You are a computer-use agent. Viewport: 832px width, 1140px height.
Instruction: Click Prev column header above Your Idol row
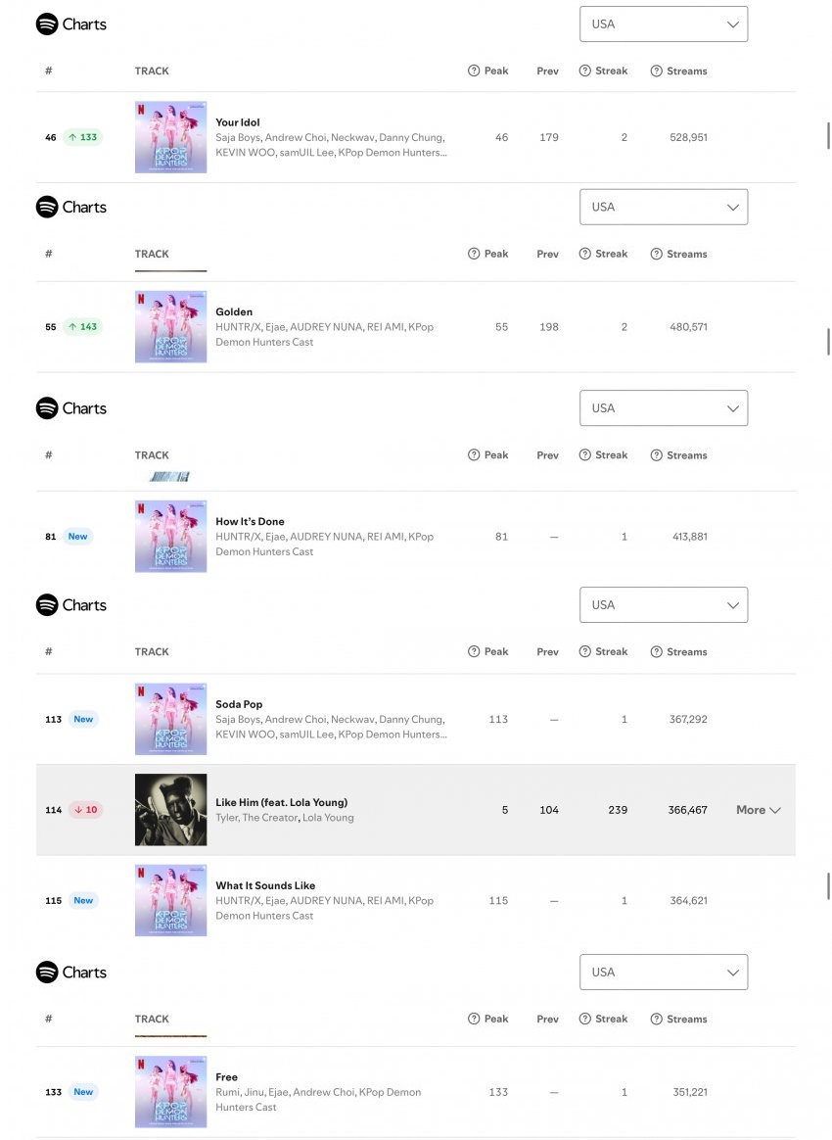point(548,71)
